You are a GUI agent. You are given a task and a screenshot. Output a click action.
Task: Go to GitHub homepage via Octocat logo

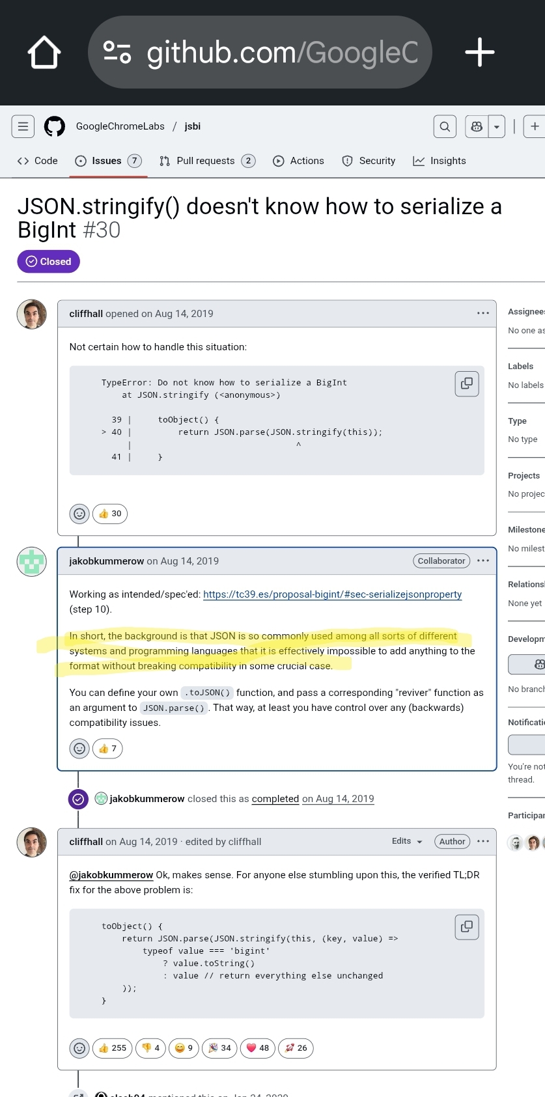click(55, 126)
